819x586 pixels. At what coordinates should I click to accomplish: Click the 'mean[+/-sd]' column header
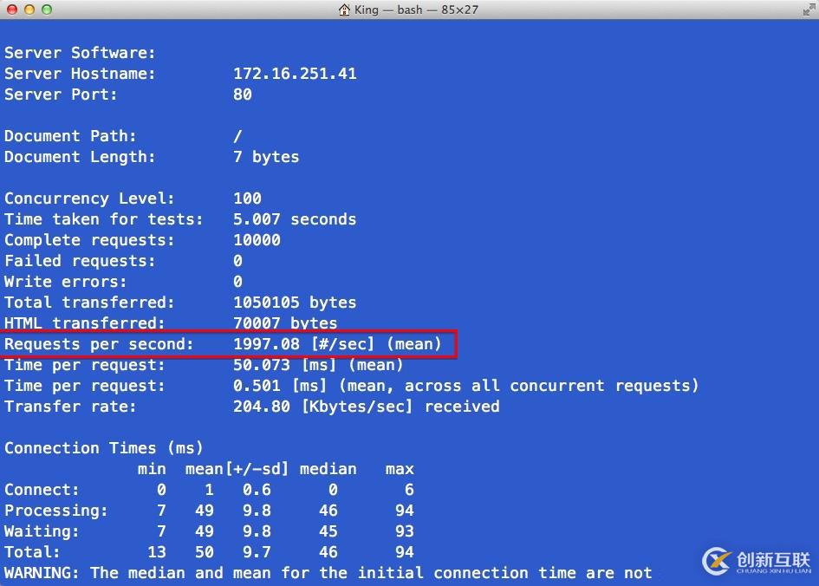point(237,469)
